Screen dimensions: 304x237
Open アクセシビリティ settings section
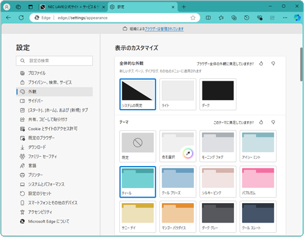pyautogui.click(x=54, y=212)
